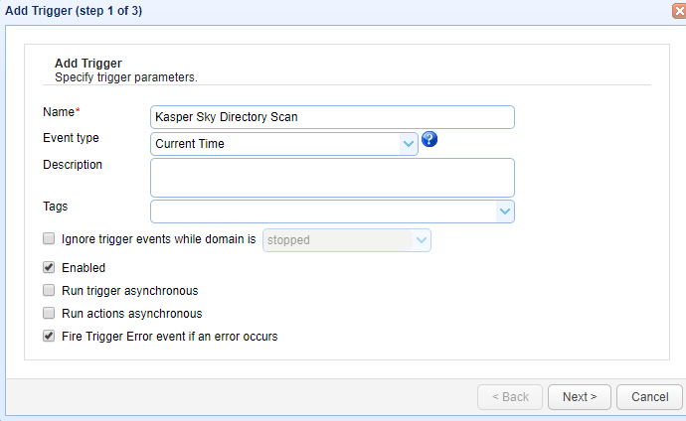Click the Back button
686x421 pixels.
pyautogui.click(x=509, y=397)
